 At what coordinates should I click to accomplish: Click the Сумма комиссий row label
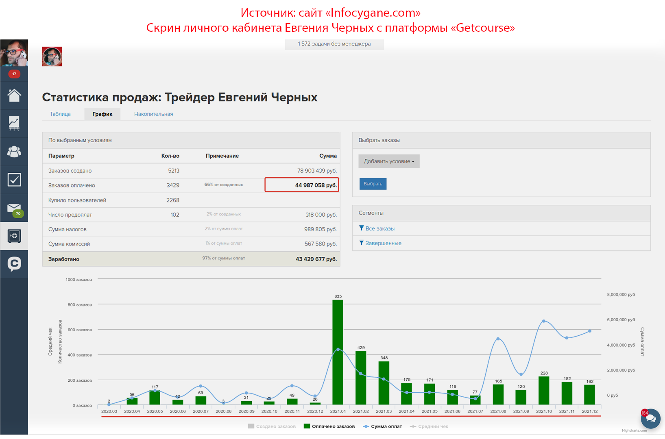click(x=69, y=244)
